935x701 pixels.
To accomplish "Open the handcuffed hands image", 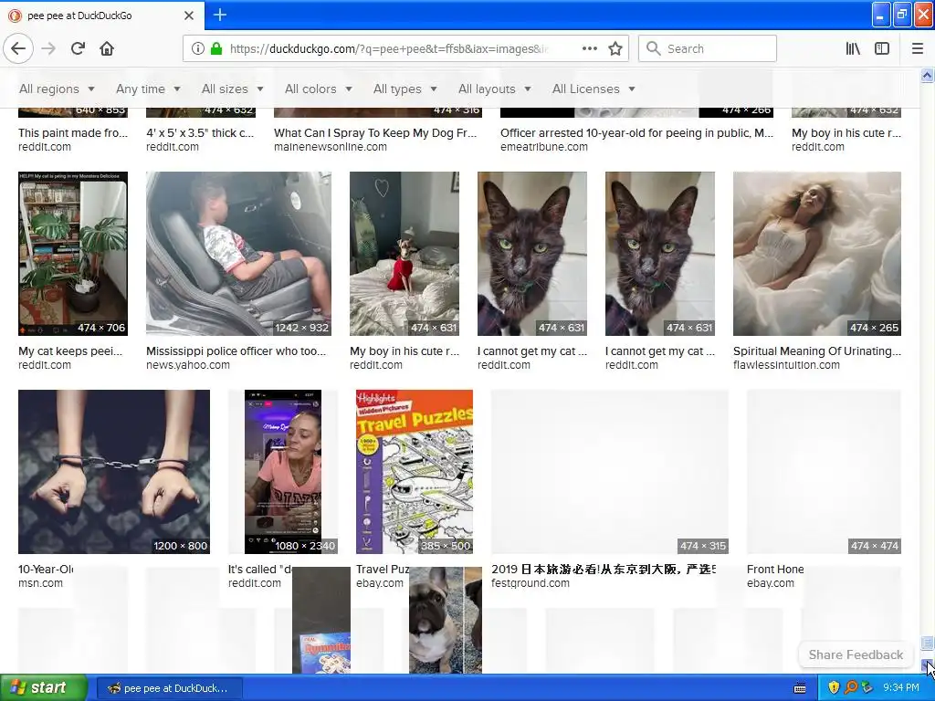I will pos(114,472).
